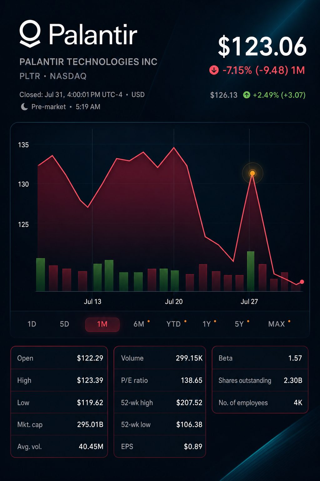Switch chart to 1Y range
The width and height of the screenshot is (320, 481).
[207, 324]
